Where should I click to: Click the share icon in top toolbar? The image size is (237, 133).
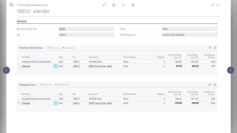click(x=113, y=5)
